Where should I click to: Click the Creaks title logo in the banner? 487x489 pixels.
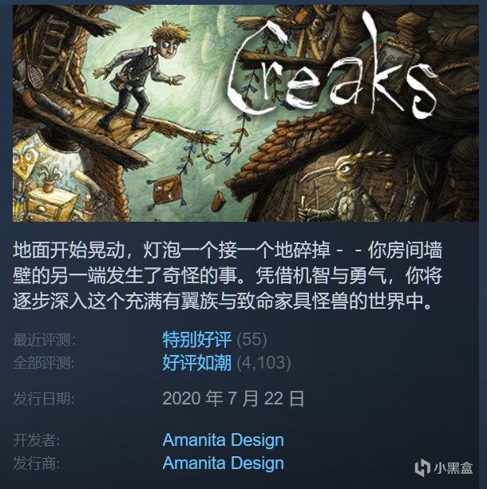332,67
